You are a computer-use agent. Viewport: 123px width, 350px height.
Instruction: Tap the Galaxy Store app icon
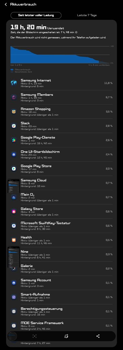tap(14, 212)
